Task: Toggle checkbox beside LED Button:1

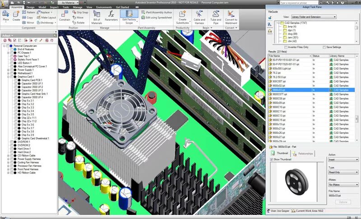Action: tap(12, 63)
